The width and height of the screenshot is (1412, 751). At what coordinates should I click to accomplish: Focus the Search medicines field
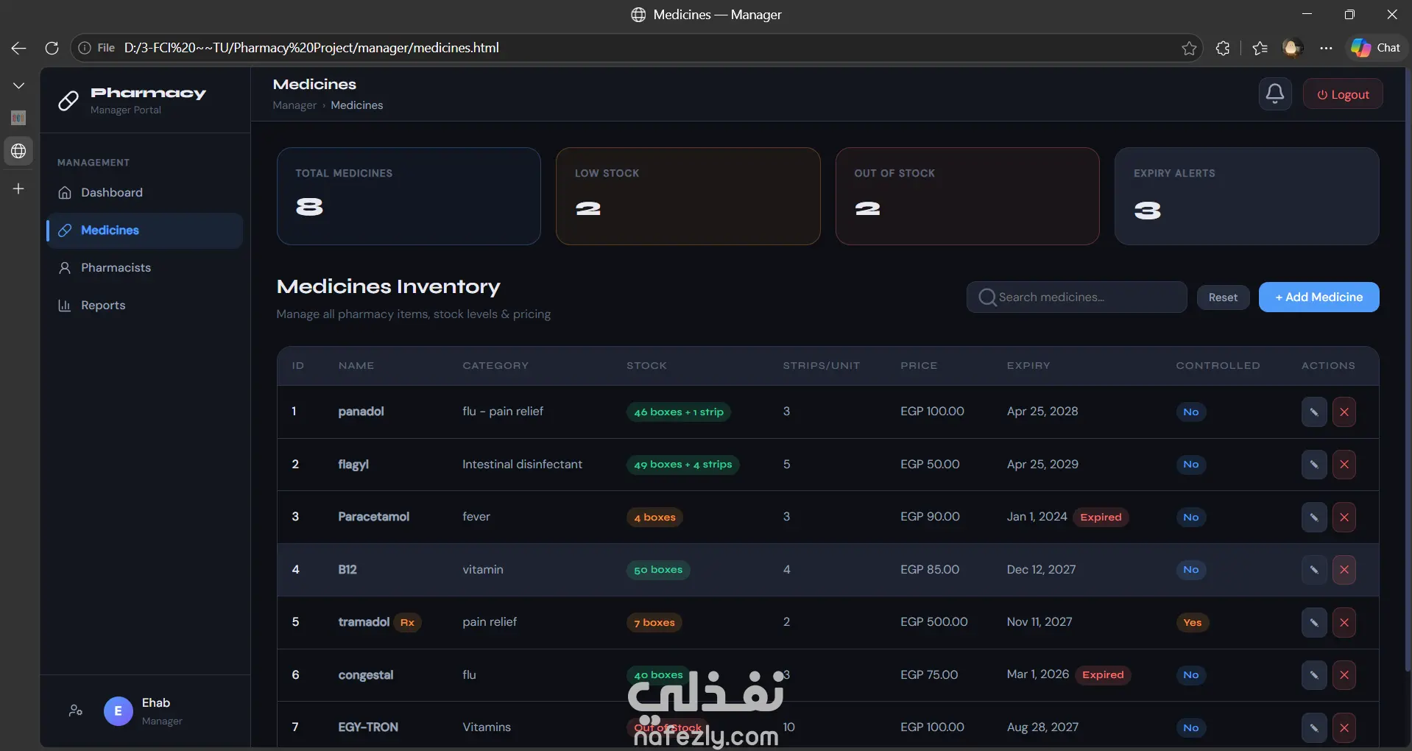(1076, 297)
